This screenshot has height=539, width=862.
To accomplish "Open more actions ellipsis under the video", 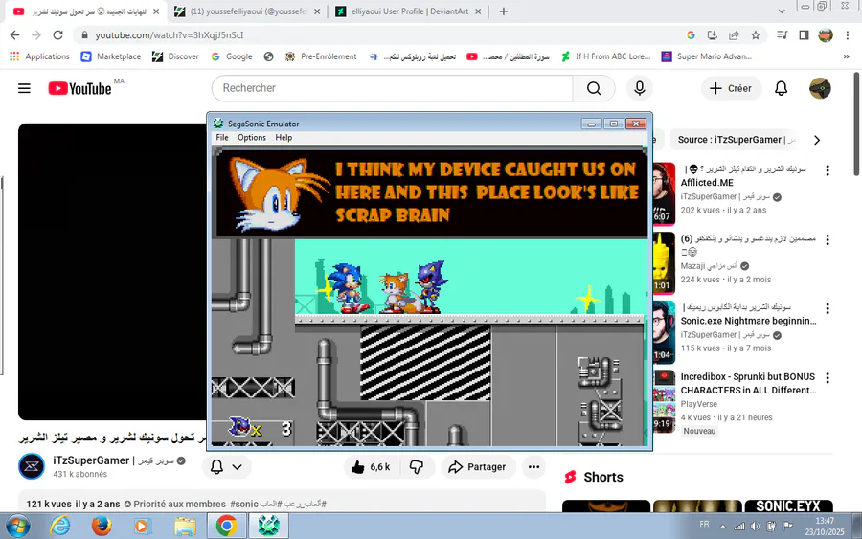I will (x=533, y=467).
